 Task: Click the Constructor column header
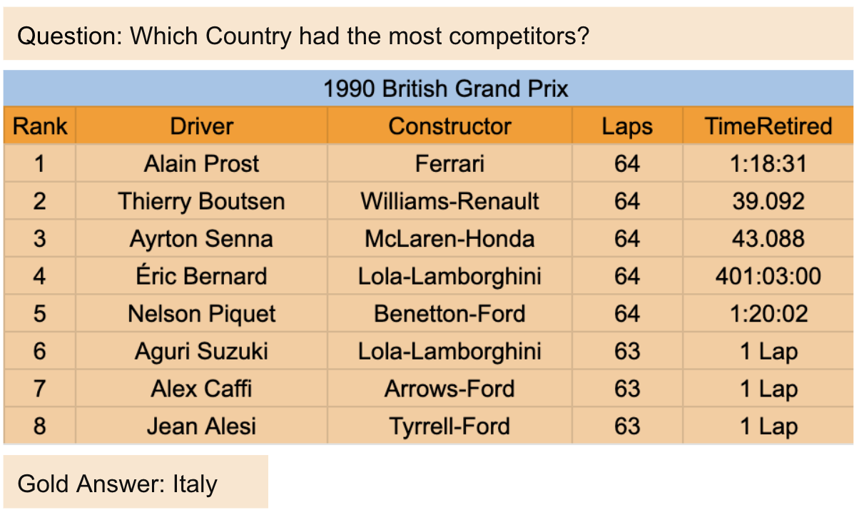pyautogui.click(x=449, y=126)
